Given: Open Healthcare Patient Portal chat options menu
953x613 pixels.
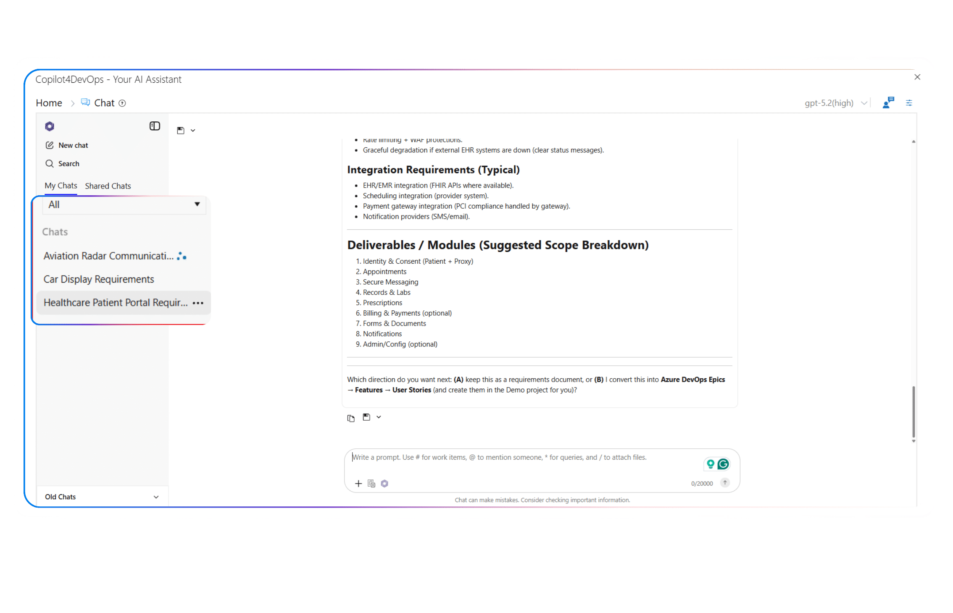Looking at the screenshot, I should (x=198, y=303).
